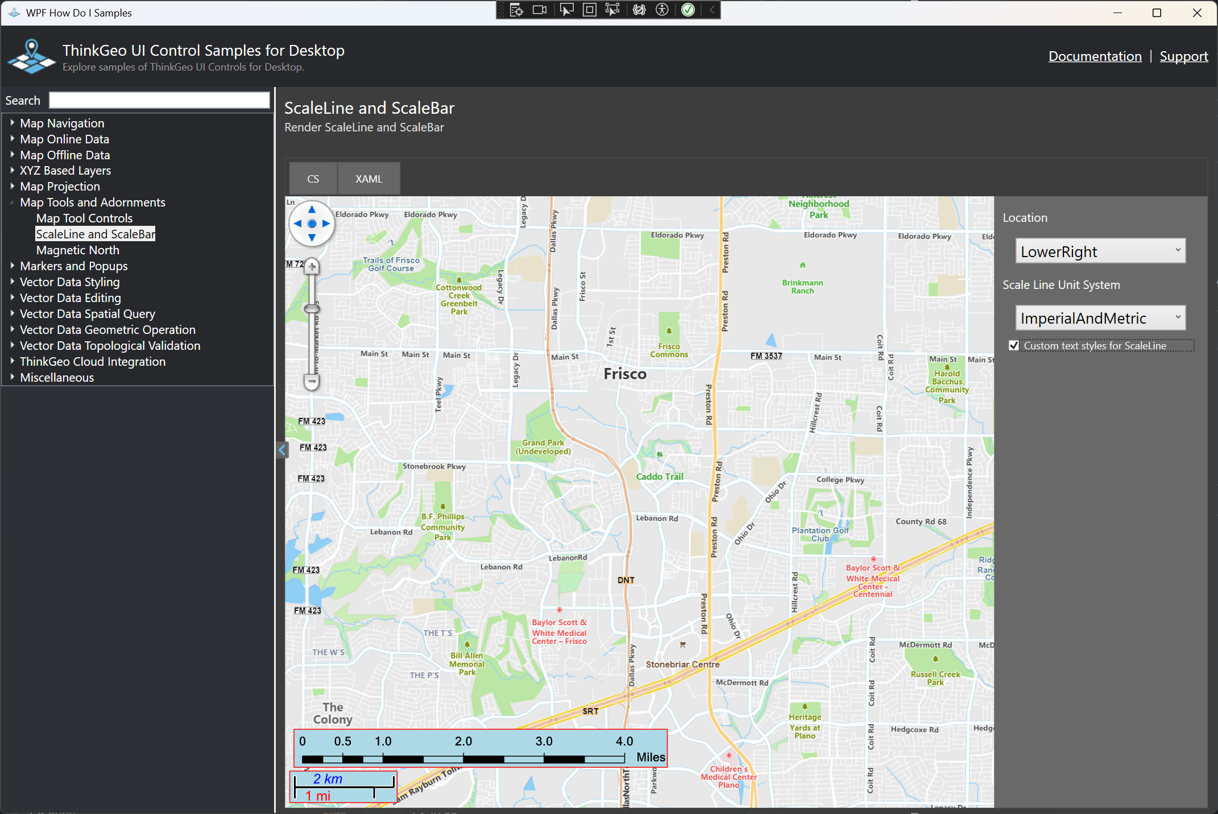Click the video camera icon in debug toolbar

(539, 10)
